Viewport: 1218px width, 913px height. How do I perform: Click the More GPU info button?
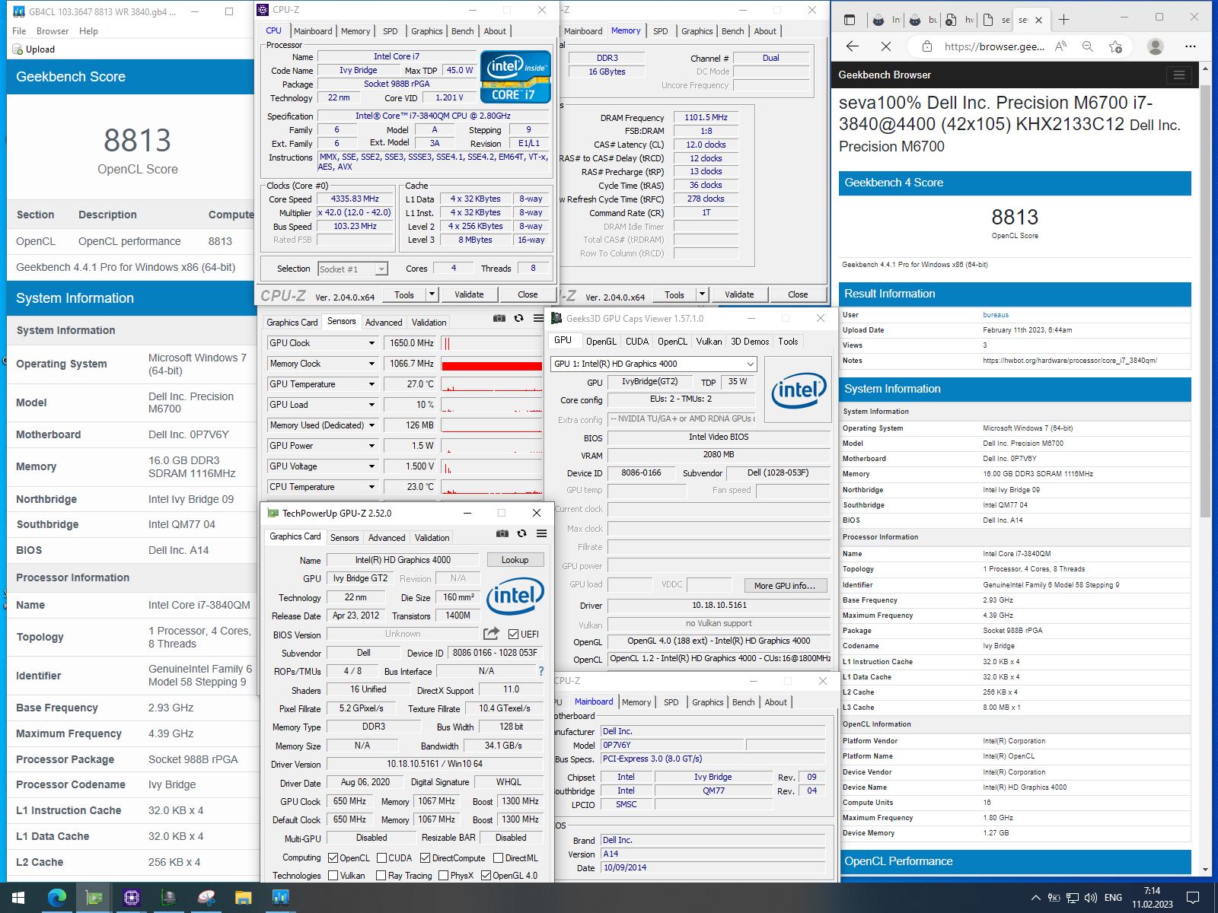pos(784,585)
